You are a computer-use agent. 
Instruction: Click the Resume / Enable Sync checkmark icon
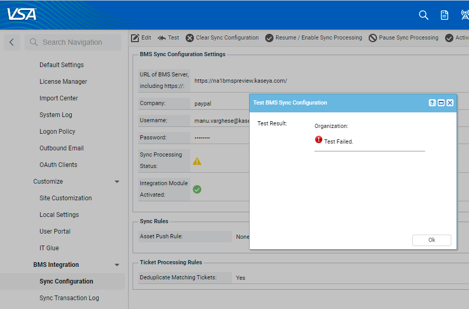269,38
